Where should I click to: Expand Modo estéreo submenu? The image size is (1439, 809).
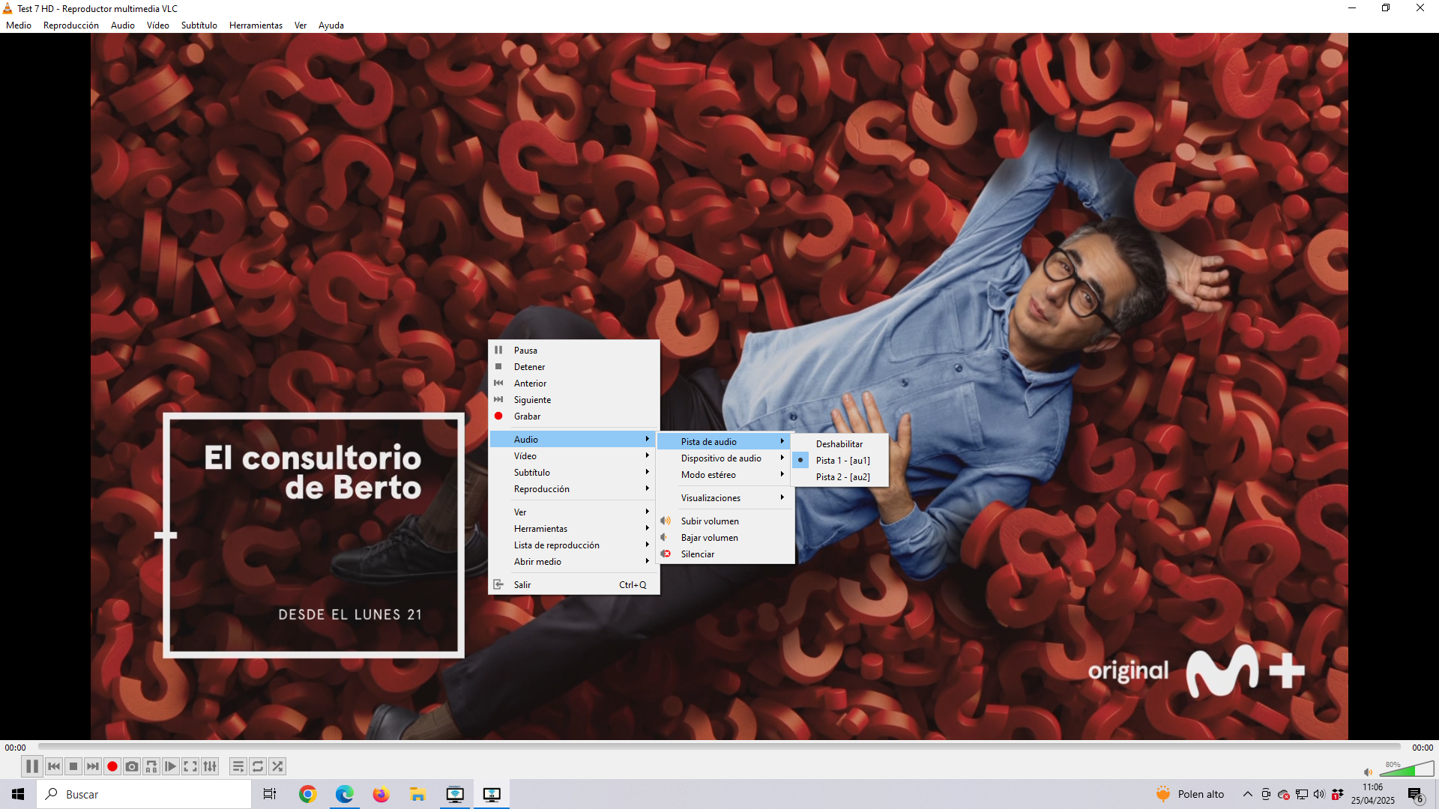pos(725,475)
